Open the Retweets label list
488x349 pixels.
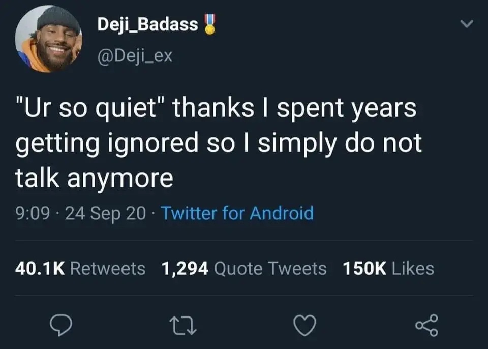(x=107, y=268)
